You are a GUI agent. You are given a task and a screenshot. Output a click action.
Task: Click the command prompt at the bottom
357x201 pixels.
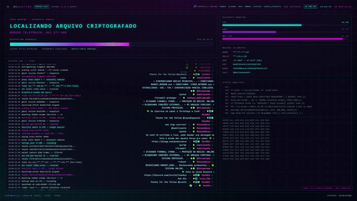pos(33,195)
